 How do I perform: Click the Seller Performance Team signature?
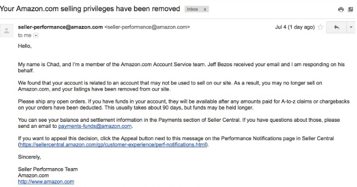[x=48, y=169]
